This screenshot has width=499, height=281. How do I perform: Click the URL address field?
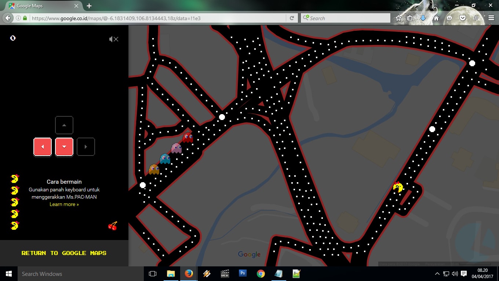coord(158,18)
